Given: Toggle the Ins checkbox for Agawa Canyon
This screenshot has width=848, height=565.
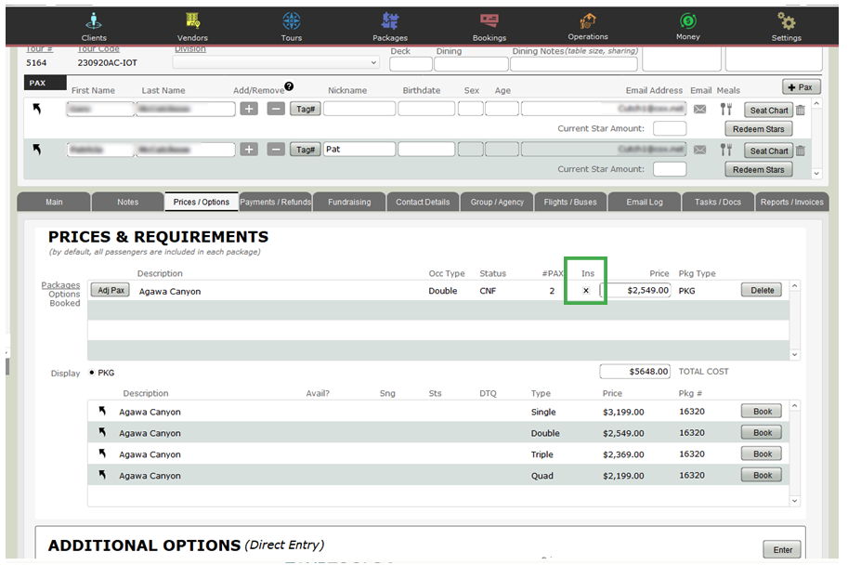Looking at the screenshot, I should tap(585, 290).
